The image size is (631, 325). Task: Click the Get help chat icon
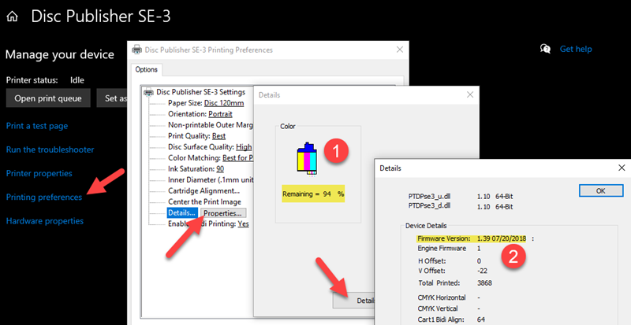545,49
